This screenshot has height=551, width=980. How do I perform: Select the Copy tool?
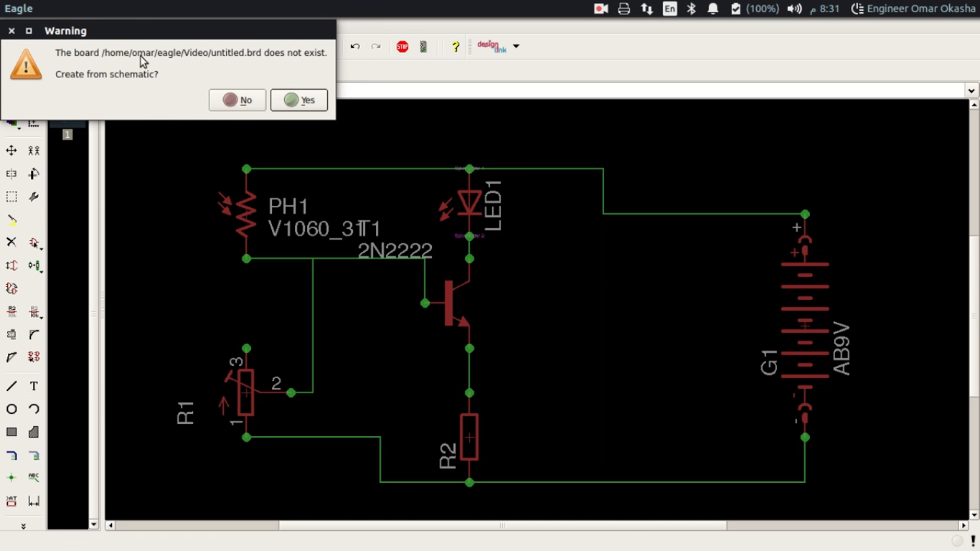34,151
